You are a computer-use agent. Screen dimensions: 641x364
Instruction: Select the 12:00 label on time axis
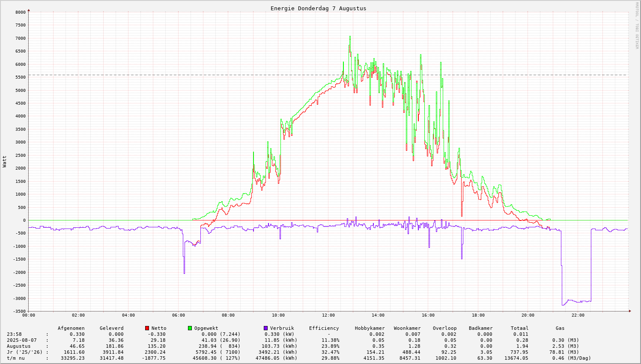tap(328, 315)
